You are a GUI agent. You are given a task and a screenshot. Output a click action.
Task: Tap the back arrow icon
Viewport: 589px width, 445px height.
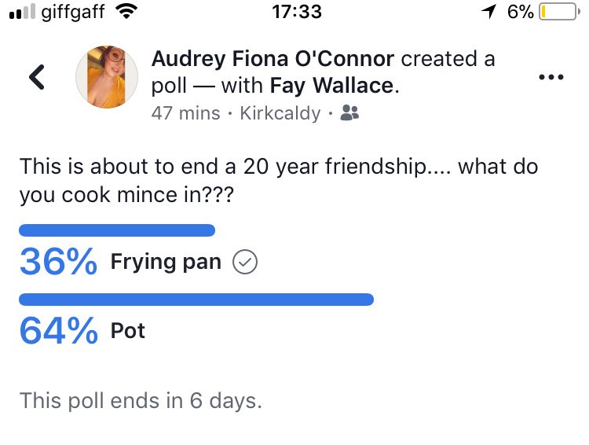[x=37, y=77]
